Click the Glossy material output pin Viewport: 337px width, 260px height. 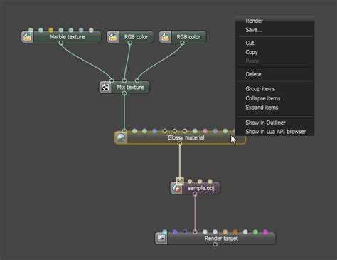click(x=180, y=144)
